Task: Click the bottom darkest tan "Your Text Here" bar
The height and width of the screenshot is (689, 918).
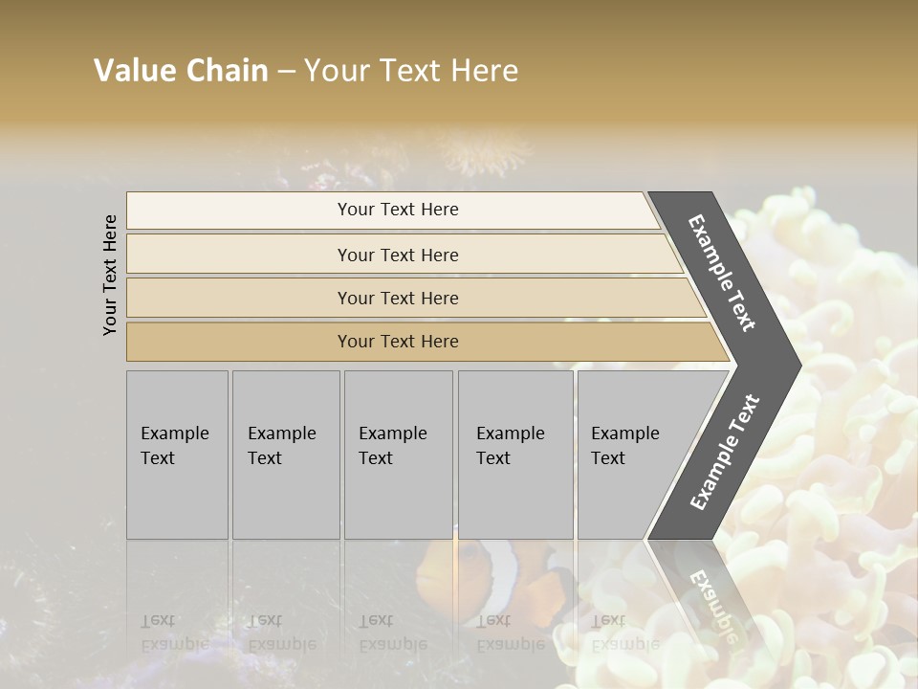Action: tap(397, 342)
